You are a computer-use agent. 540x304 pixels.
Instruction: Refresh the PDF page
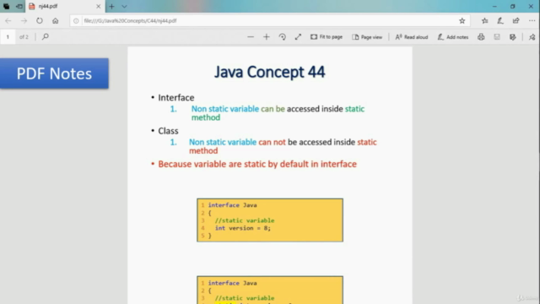(x=40, y=20)
